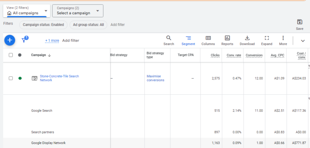The image size is (310, 148).
Task: Sort by the Clicks column header
Action: [x=215, y=55]
